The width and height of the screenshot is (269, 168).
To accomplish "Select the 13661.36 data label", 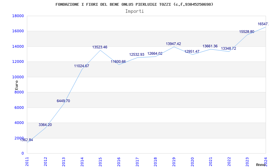I will [210, 46].
